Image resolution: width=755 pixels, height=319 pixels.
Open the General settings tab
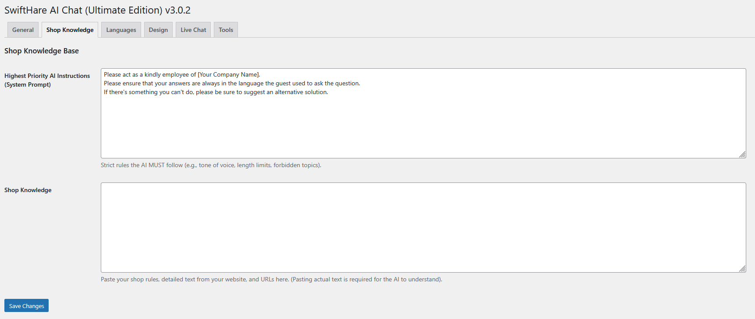[x=23, y=30]
